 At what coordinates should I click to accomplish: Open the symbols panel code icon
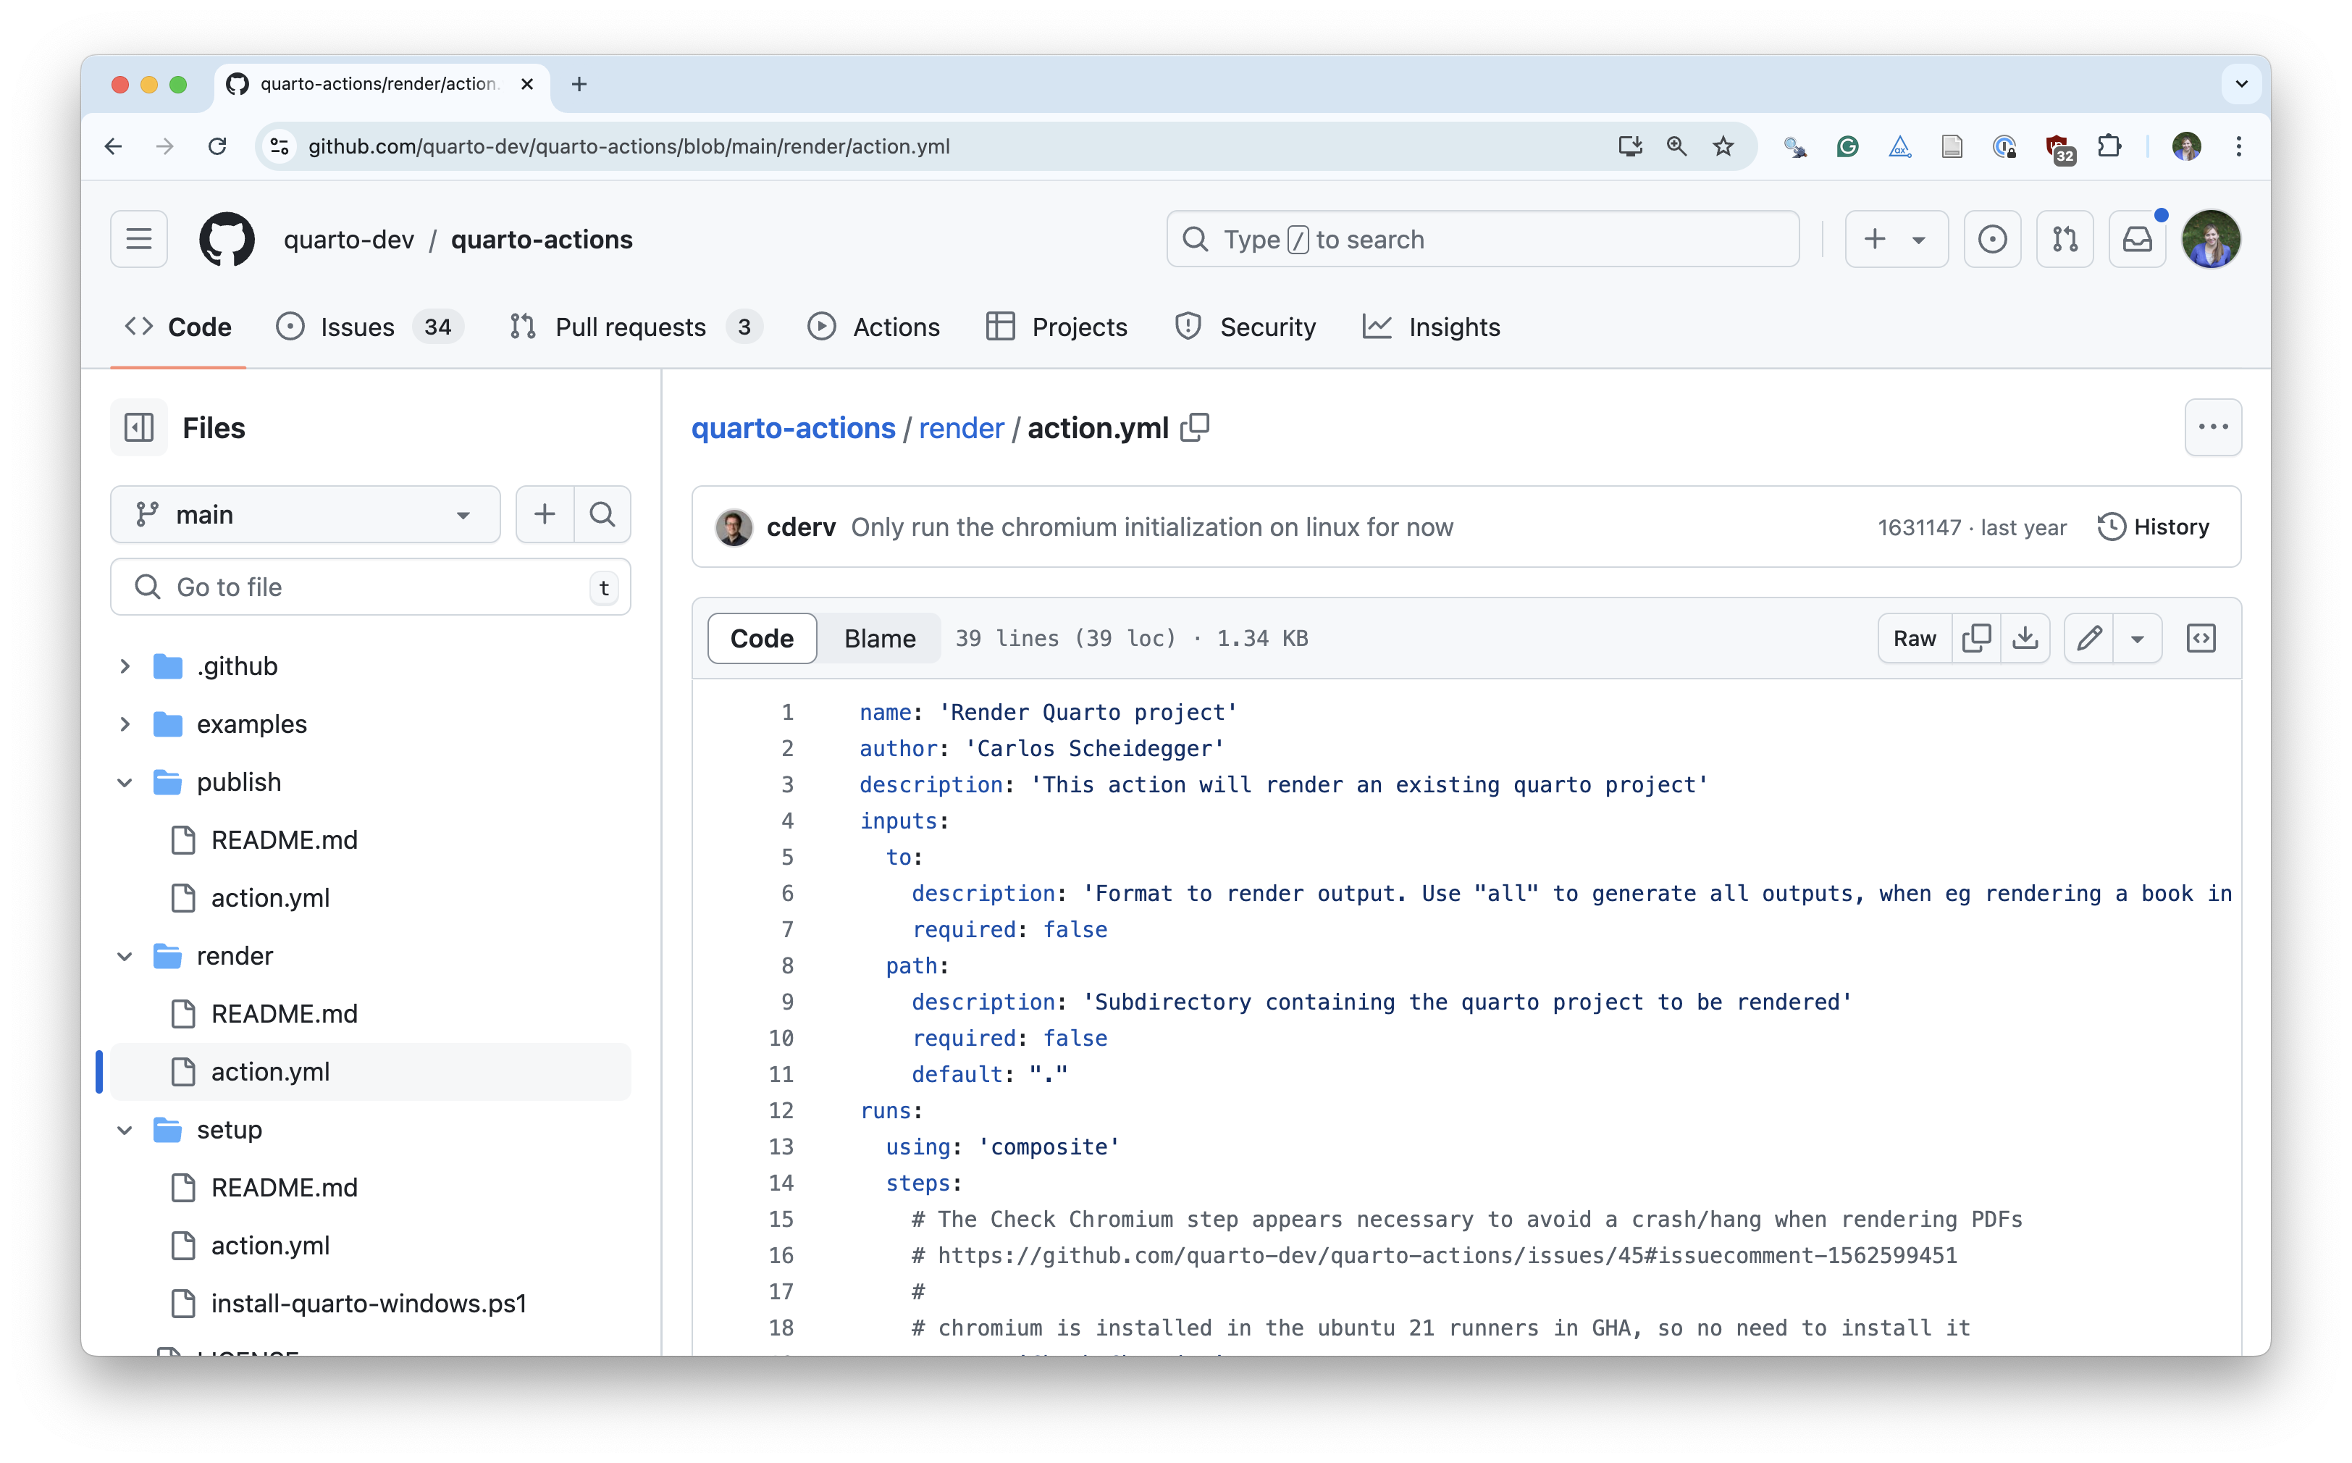click(2202, 637)
